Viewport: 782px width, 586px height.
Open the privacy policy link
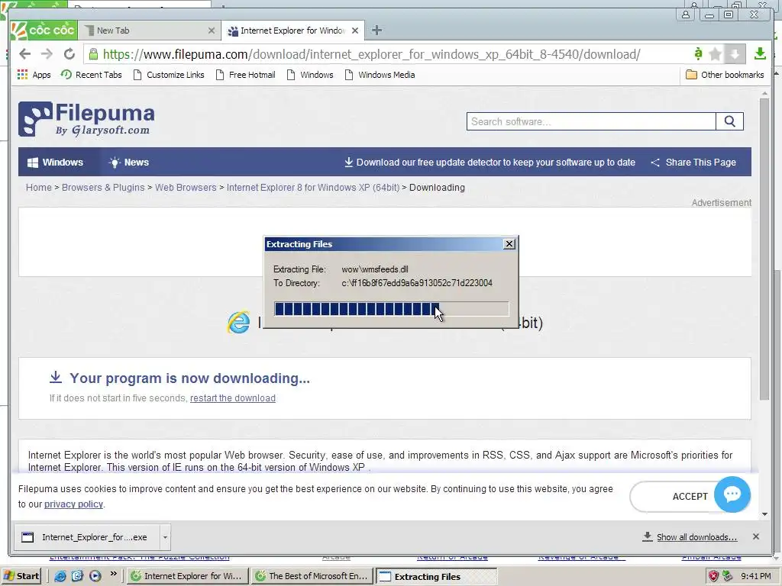coord(73,504)
